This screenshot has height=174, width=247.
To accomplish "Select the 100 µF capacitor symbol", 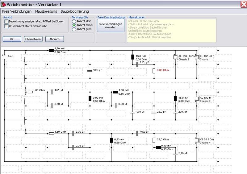I will tap(90, 71).
